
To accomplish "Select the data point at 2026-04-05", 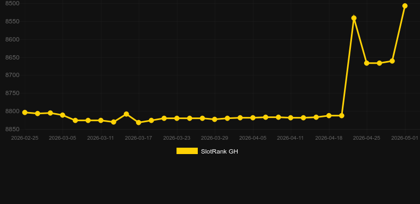I will [253, 118].
